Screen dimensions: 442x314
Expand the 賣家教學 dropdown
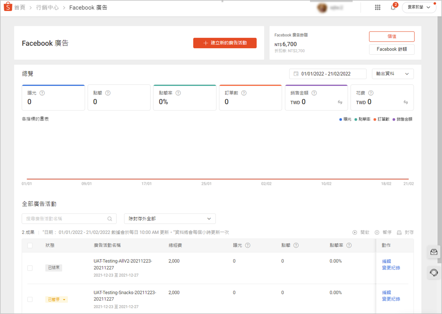[x=419, y=8]
